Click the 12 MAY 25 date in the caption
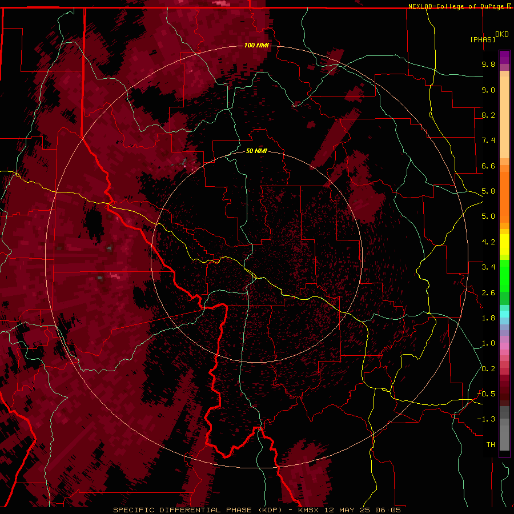 [x=348, y=510]
